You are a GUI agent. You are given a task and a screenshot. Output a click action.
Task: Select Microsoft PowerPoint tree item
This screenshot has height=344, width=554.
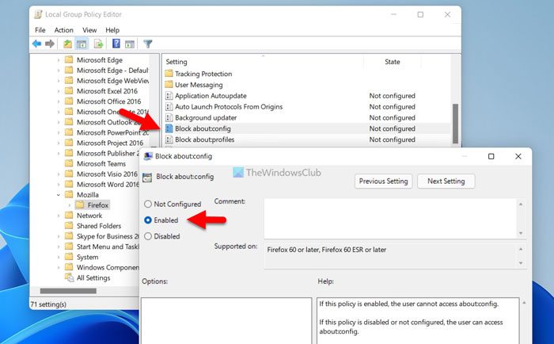(112, 132)
